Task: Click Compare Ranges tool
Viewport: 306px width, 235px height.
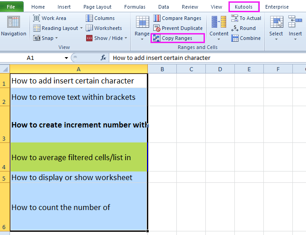Action: 178,18
